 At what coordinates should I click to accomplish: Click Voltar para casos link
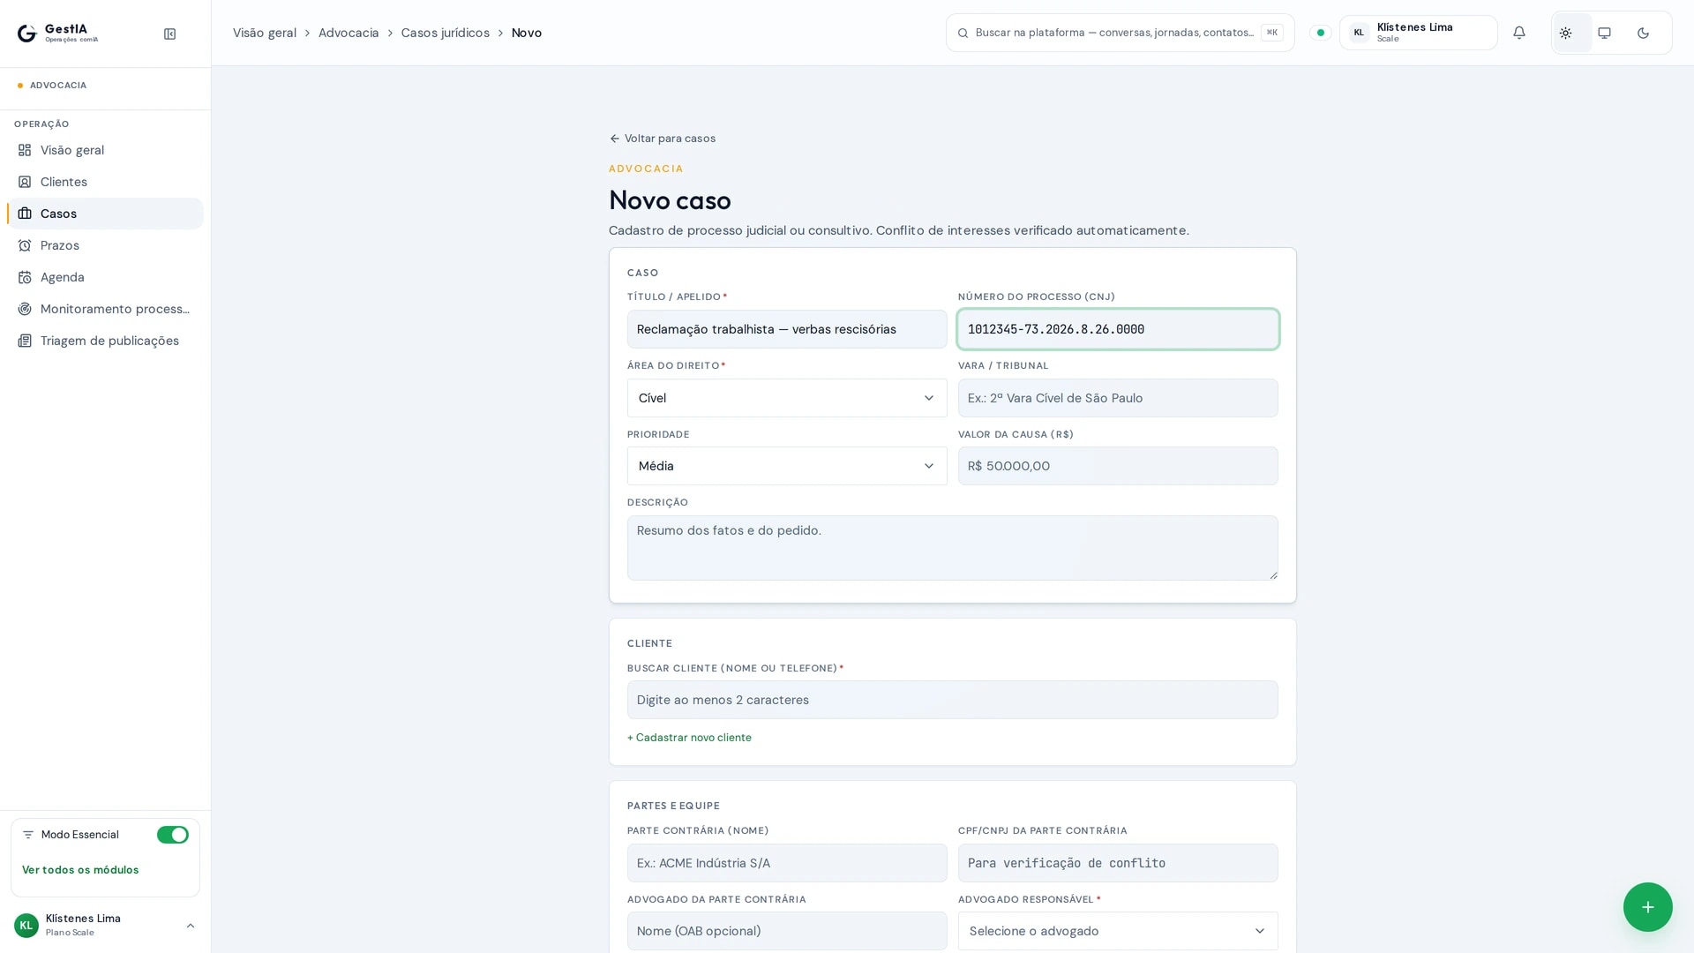point(663,139)
